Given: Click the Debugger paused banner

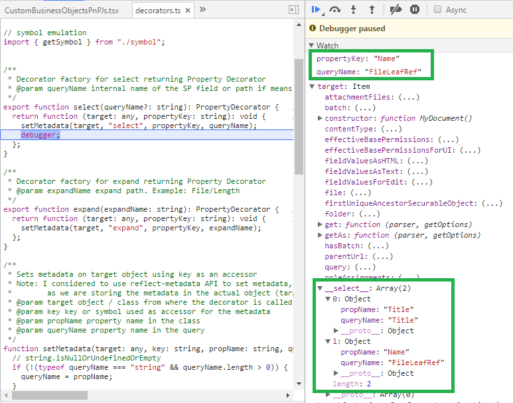Looking at the screenshot, I should click(409, 28).
